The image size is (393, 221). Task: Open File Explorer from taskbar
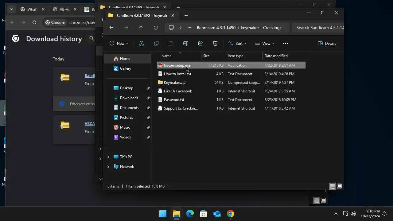tap(176, 214)
